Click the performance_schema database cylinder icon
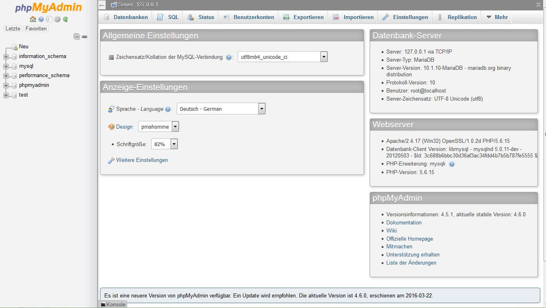This screenshot has height=308, width=546. pyautogui.click(x=14, y=76)
